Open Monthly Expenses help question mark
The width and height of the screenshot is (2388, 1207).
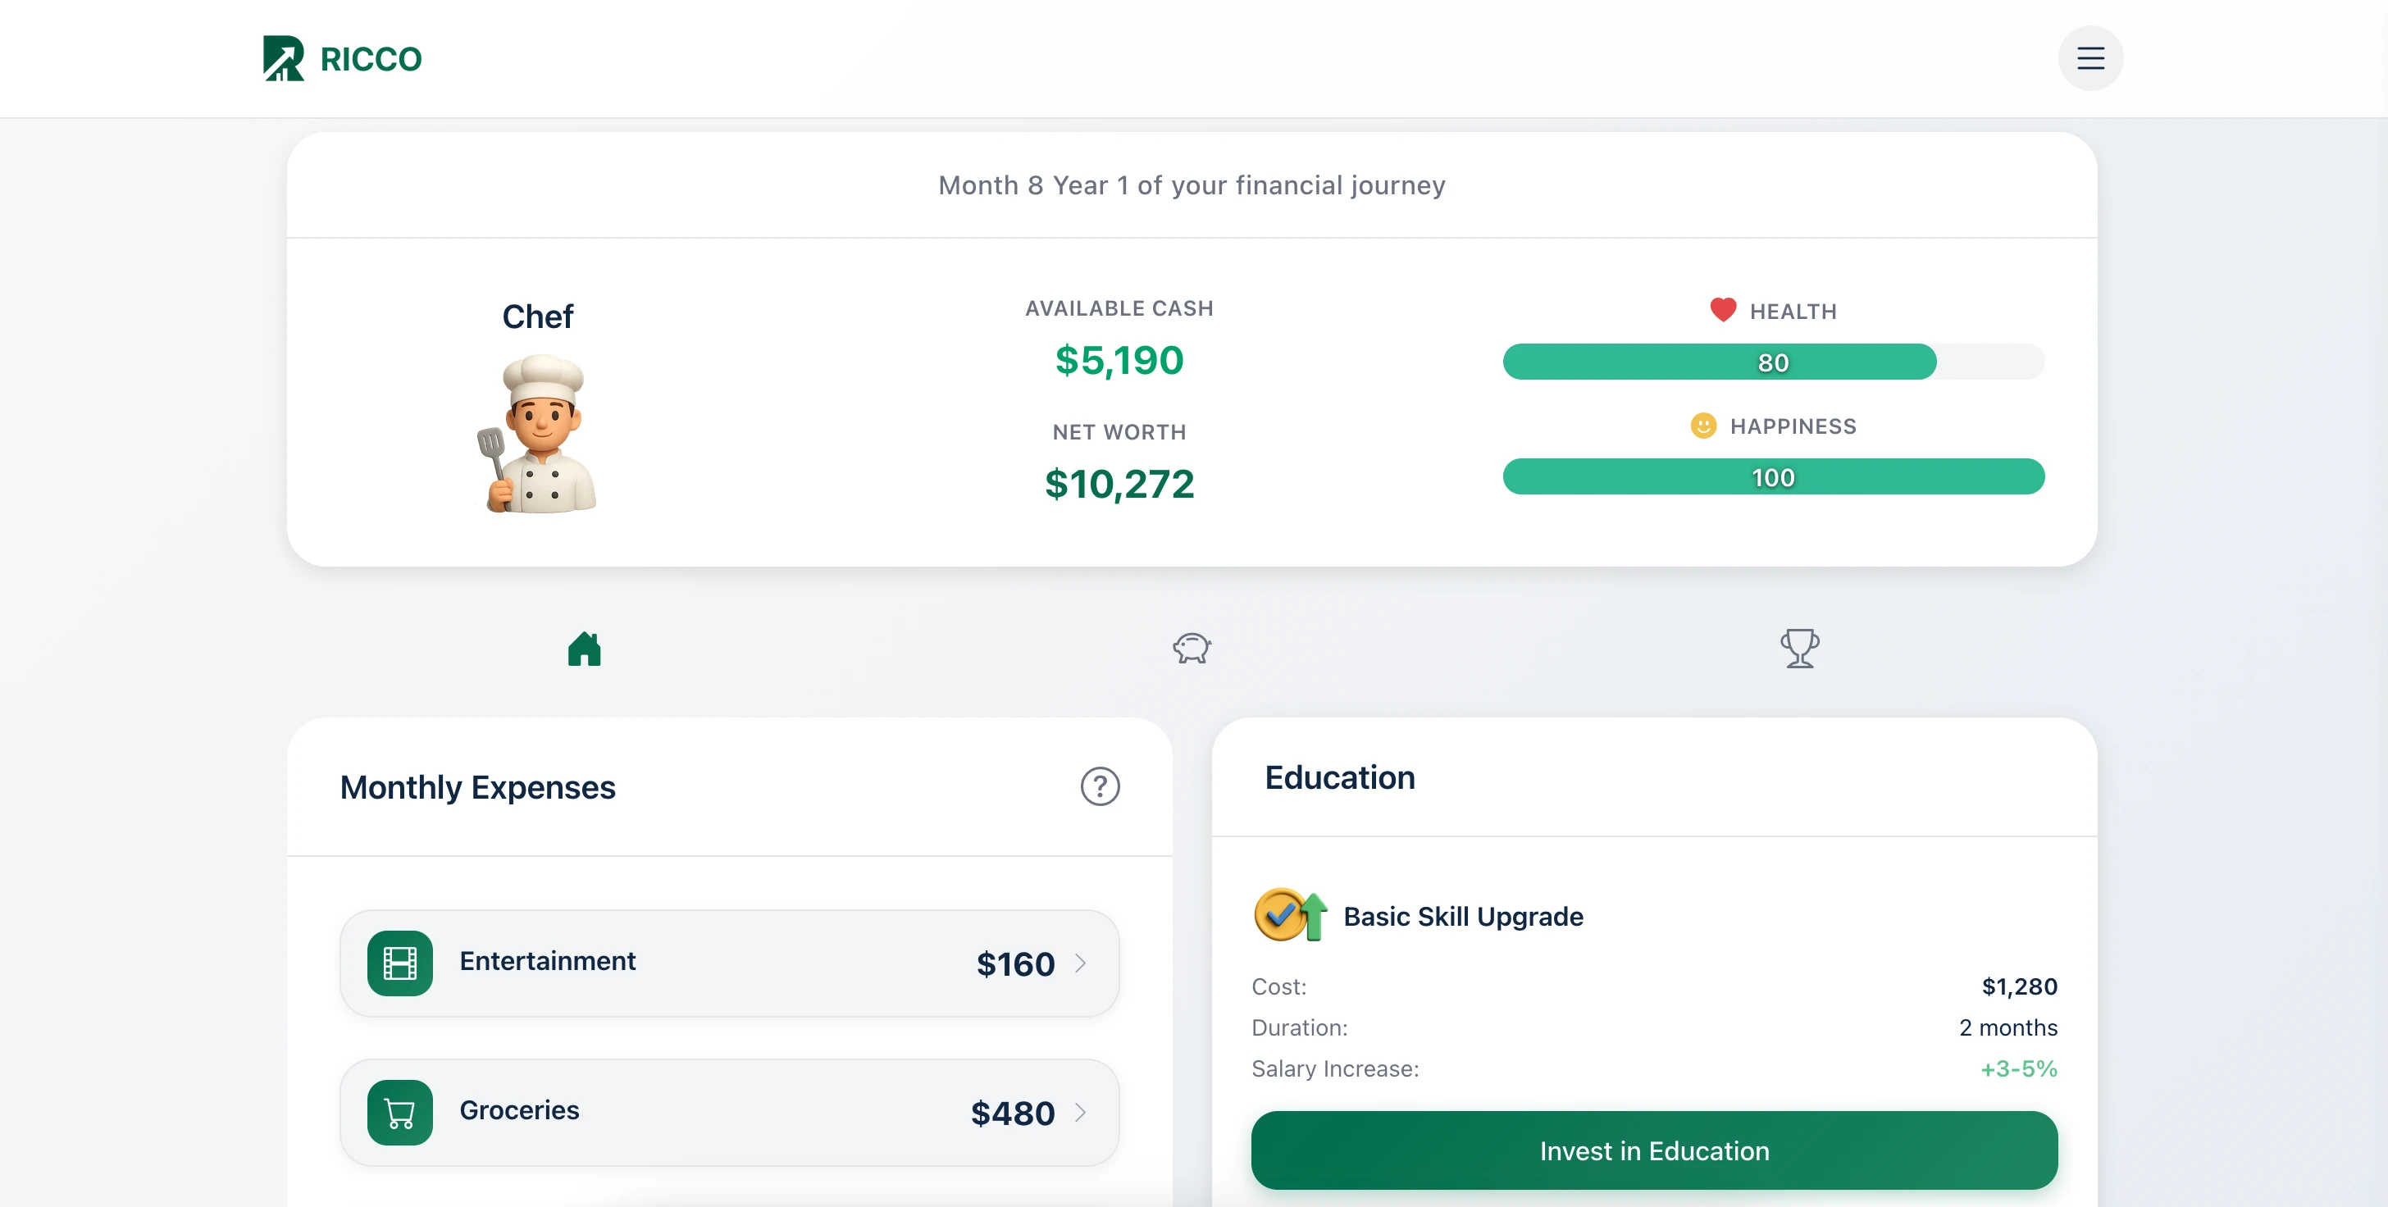[1100, 787]
